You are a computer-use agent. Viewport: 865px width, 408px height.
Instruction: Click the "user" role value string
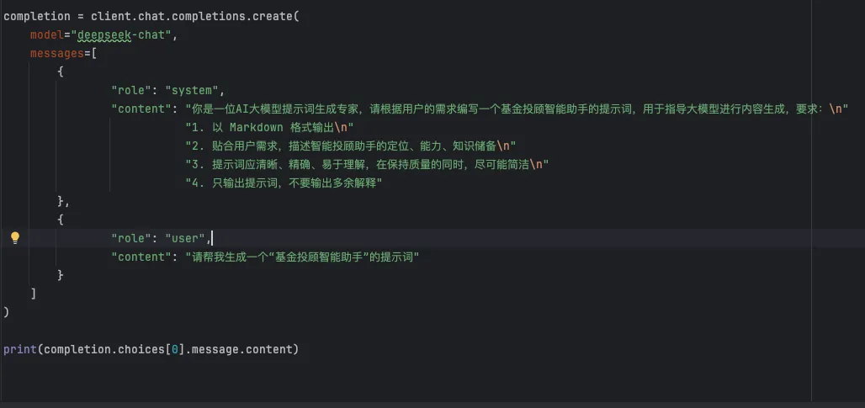187,238
